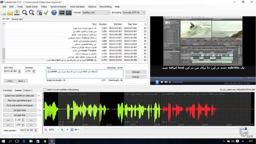256x144 pixels.
Task: Toggle the waveform display toolbar icon
Action: (61, 12)
